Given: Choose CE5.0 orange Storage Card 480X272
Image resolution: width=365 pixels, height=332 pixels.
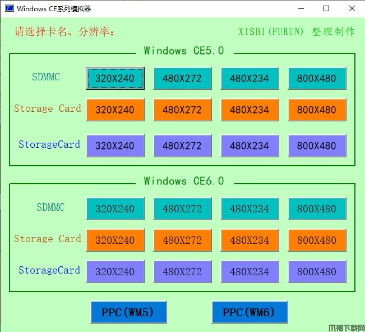Looking at the screenshot, I should click(x=182, y=110).
